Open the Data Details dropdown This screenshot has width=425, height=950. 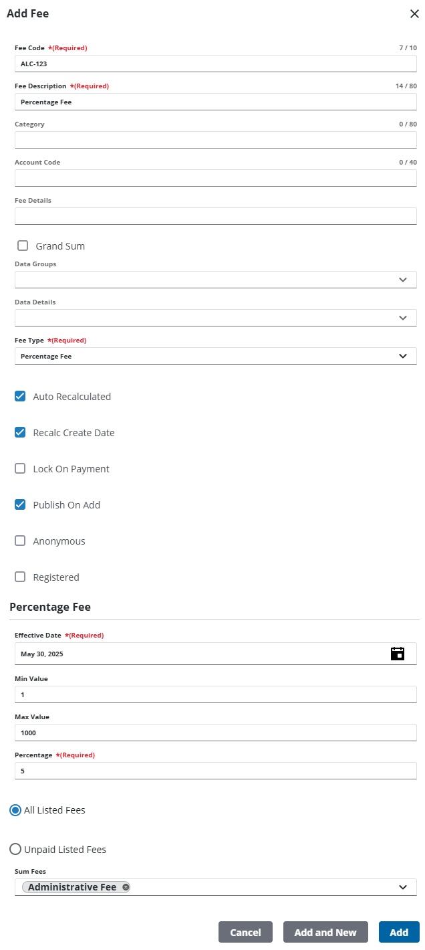[402, 318]
